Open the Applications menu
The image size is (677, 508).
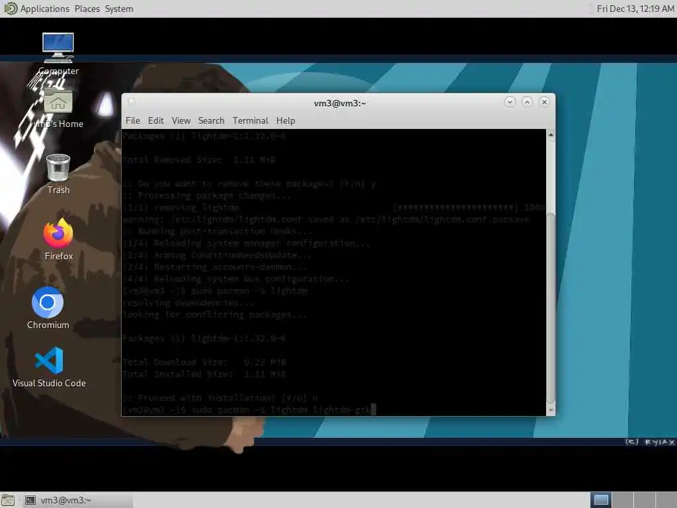44,9
